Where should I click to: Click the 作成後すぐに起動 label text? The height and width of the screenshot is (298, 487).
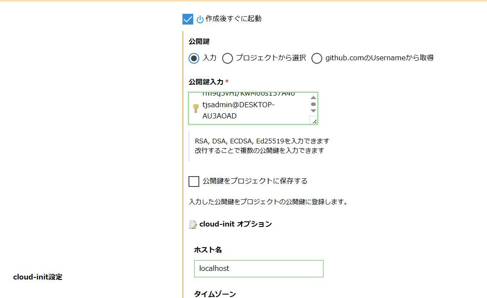[233, 19]
